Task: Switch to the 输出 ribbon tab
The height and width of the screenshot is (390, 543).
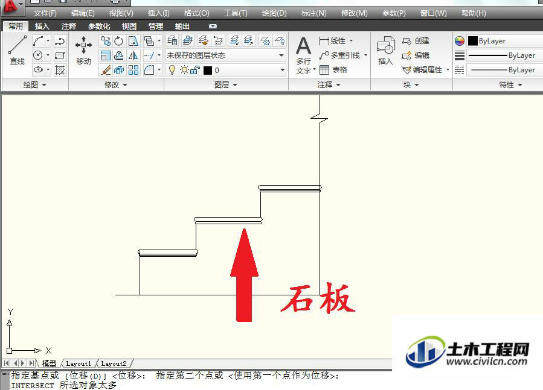Action: (x=182, y=27)
